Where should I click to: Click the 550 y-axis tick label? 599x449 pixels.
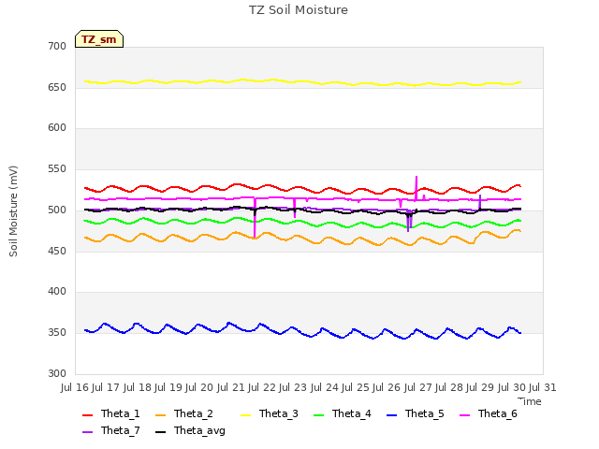pyautogui.click(x=57, y=168)
